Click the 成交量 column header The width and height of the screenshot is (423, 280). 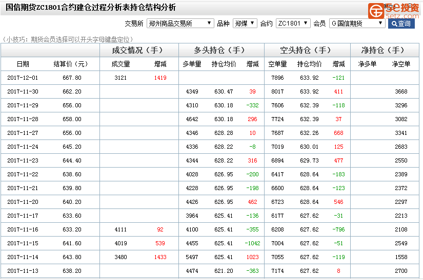[120, 64]
